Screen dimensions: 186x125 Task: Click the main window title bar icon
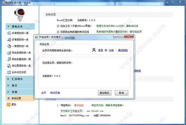[x=3, y=2]
